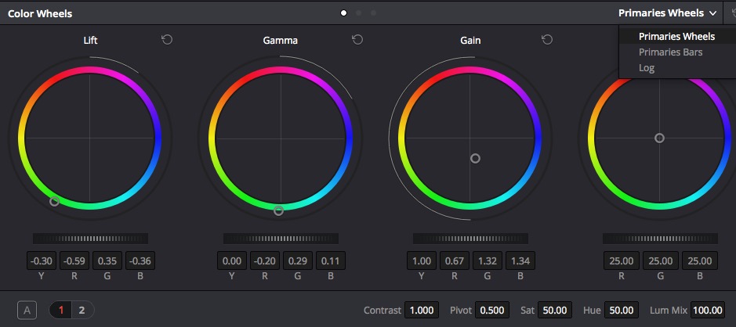Choose Primaries Wheels from the menu
736x327 pixels.
[x=676, y=37]
